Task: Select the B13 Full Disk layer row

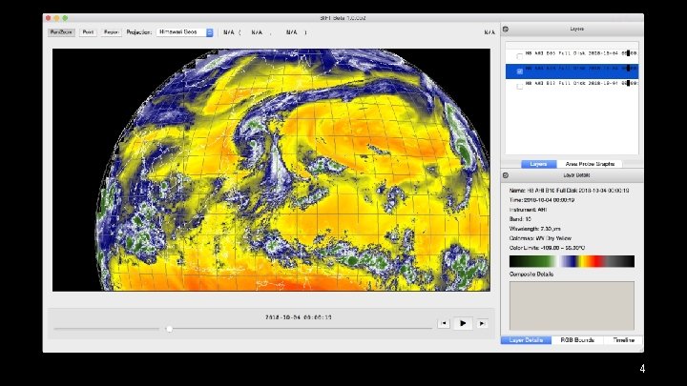Action: point(577,87)
